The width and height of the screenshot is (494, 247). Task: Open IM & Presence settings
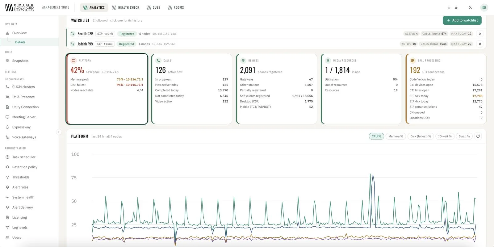tap(29, 97)
